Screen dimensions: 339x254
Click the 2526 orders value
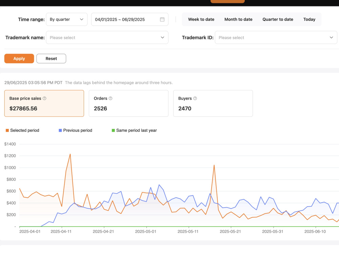tap(100, 108)
